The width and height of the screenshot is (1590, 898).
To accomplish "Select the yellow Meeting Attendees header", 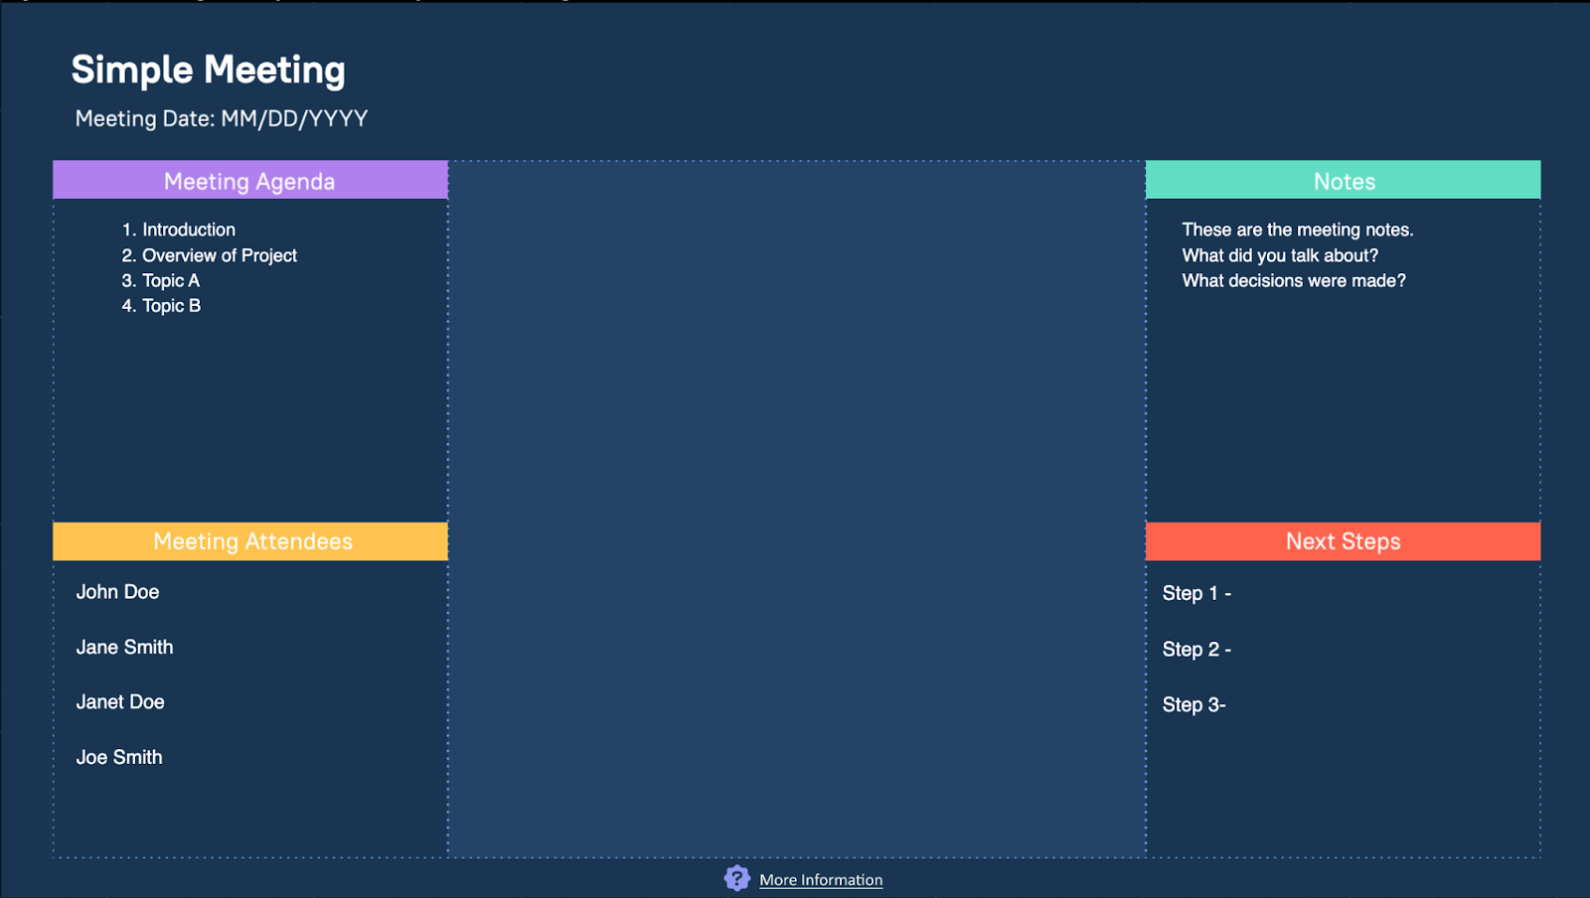I will pos(250,541).
